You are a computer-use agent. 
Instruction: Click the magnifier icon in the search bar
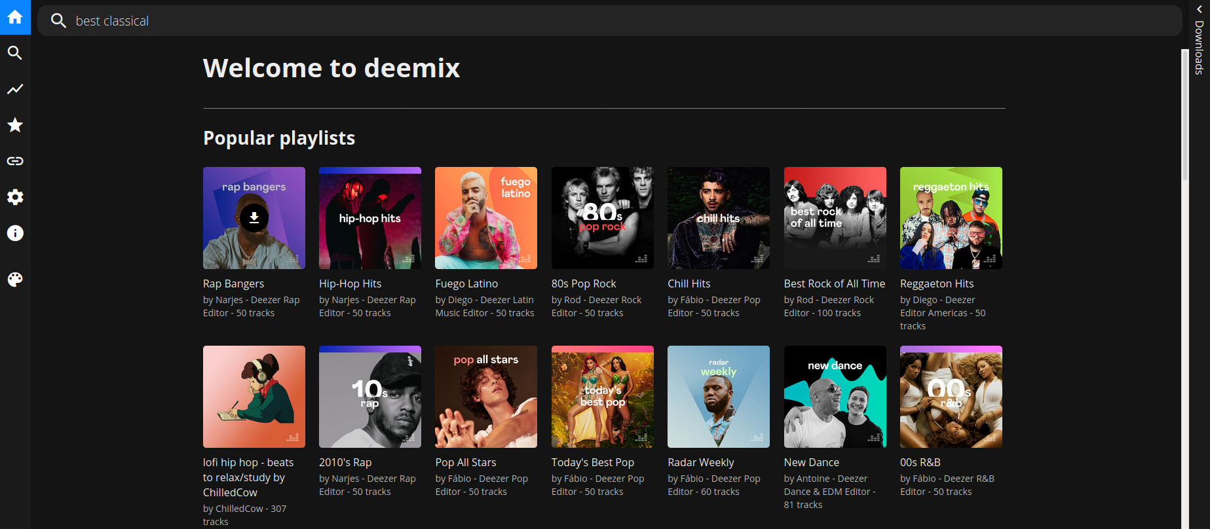tap(58, 21)
